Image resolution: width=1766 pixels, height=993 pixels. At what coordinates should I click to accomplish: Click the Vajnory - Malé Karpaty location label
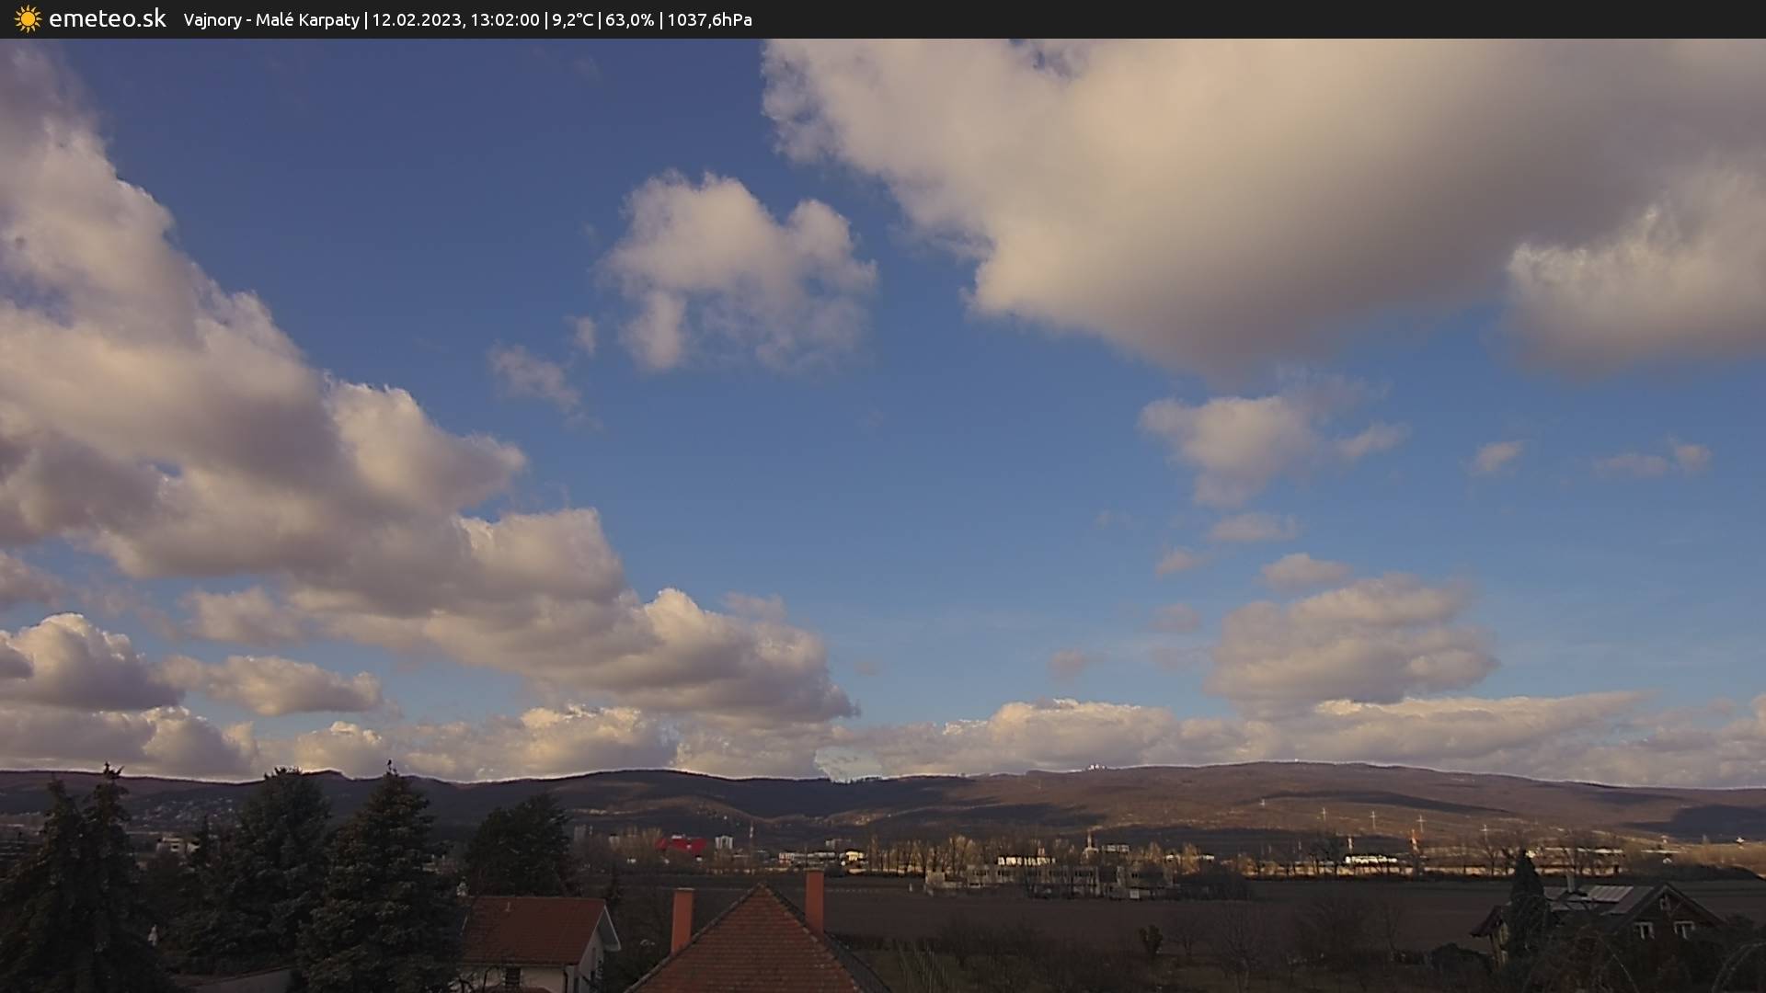[271, 20]
